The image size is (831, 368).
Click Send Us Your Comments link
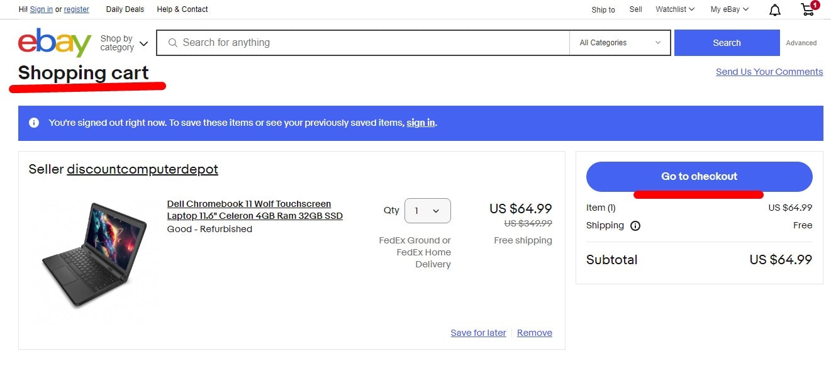(769, 72)
